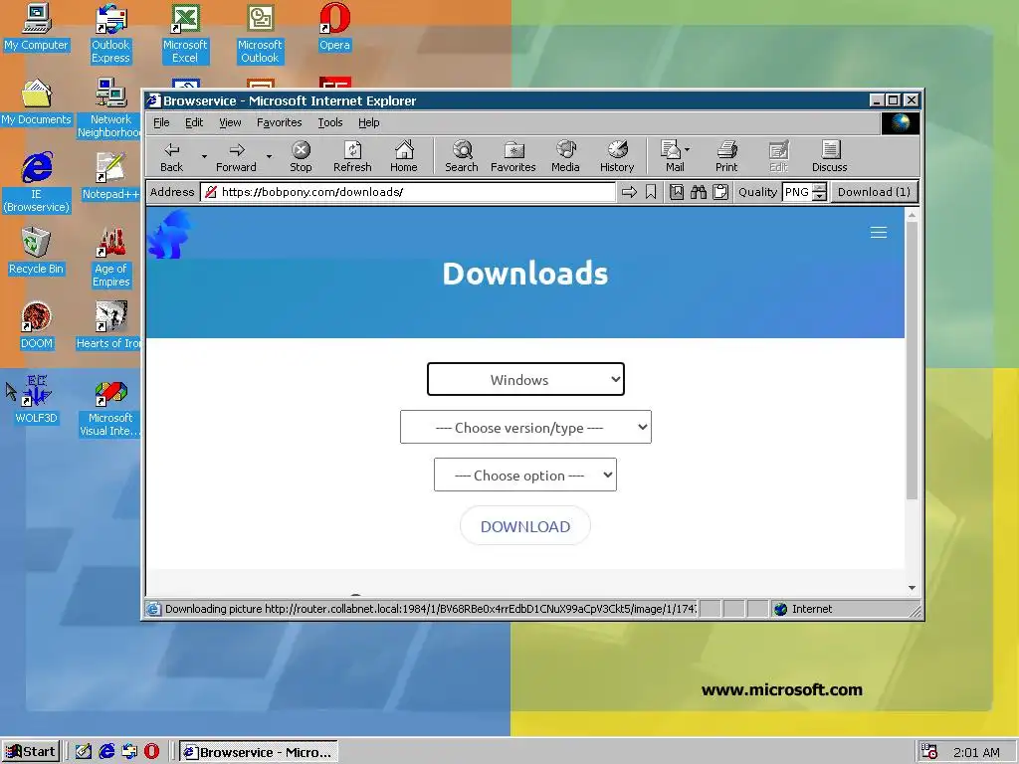
Task: Launch Internet Explorer from quick launch bar
Action: 106,752
